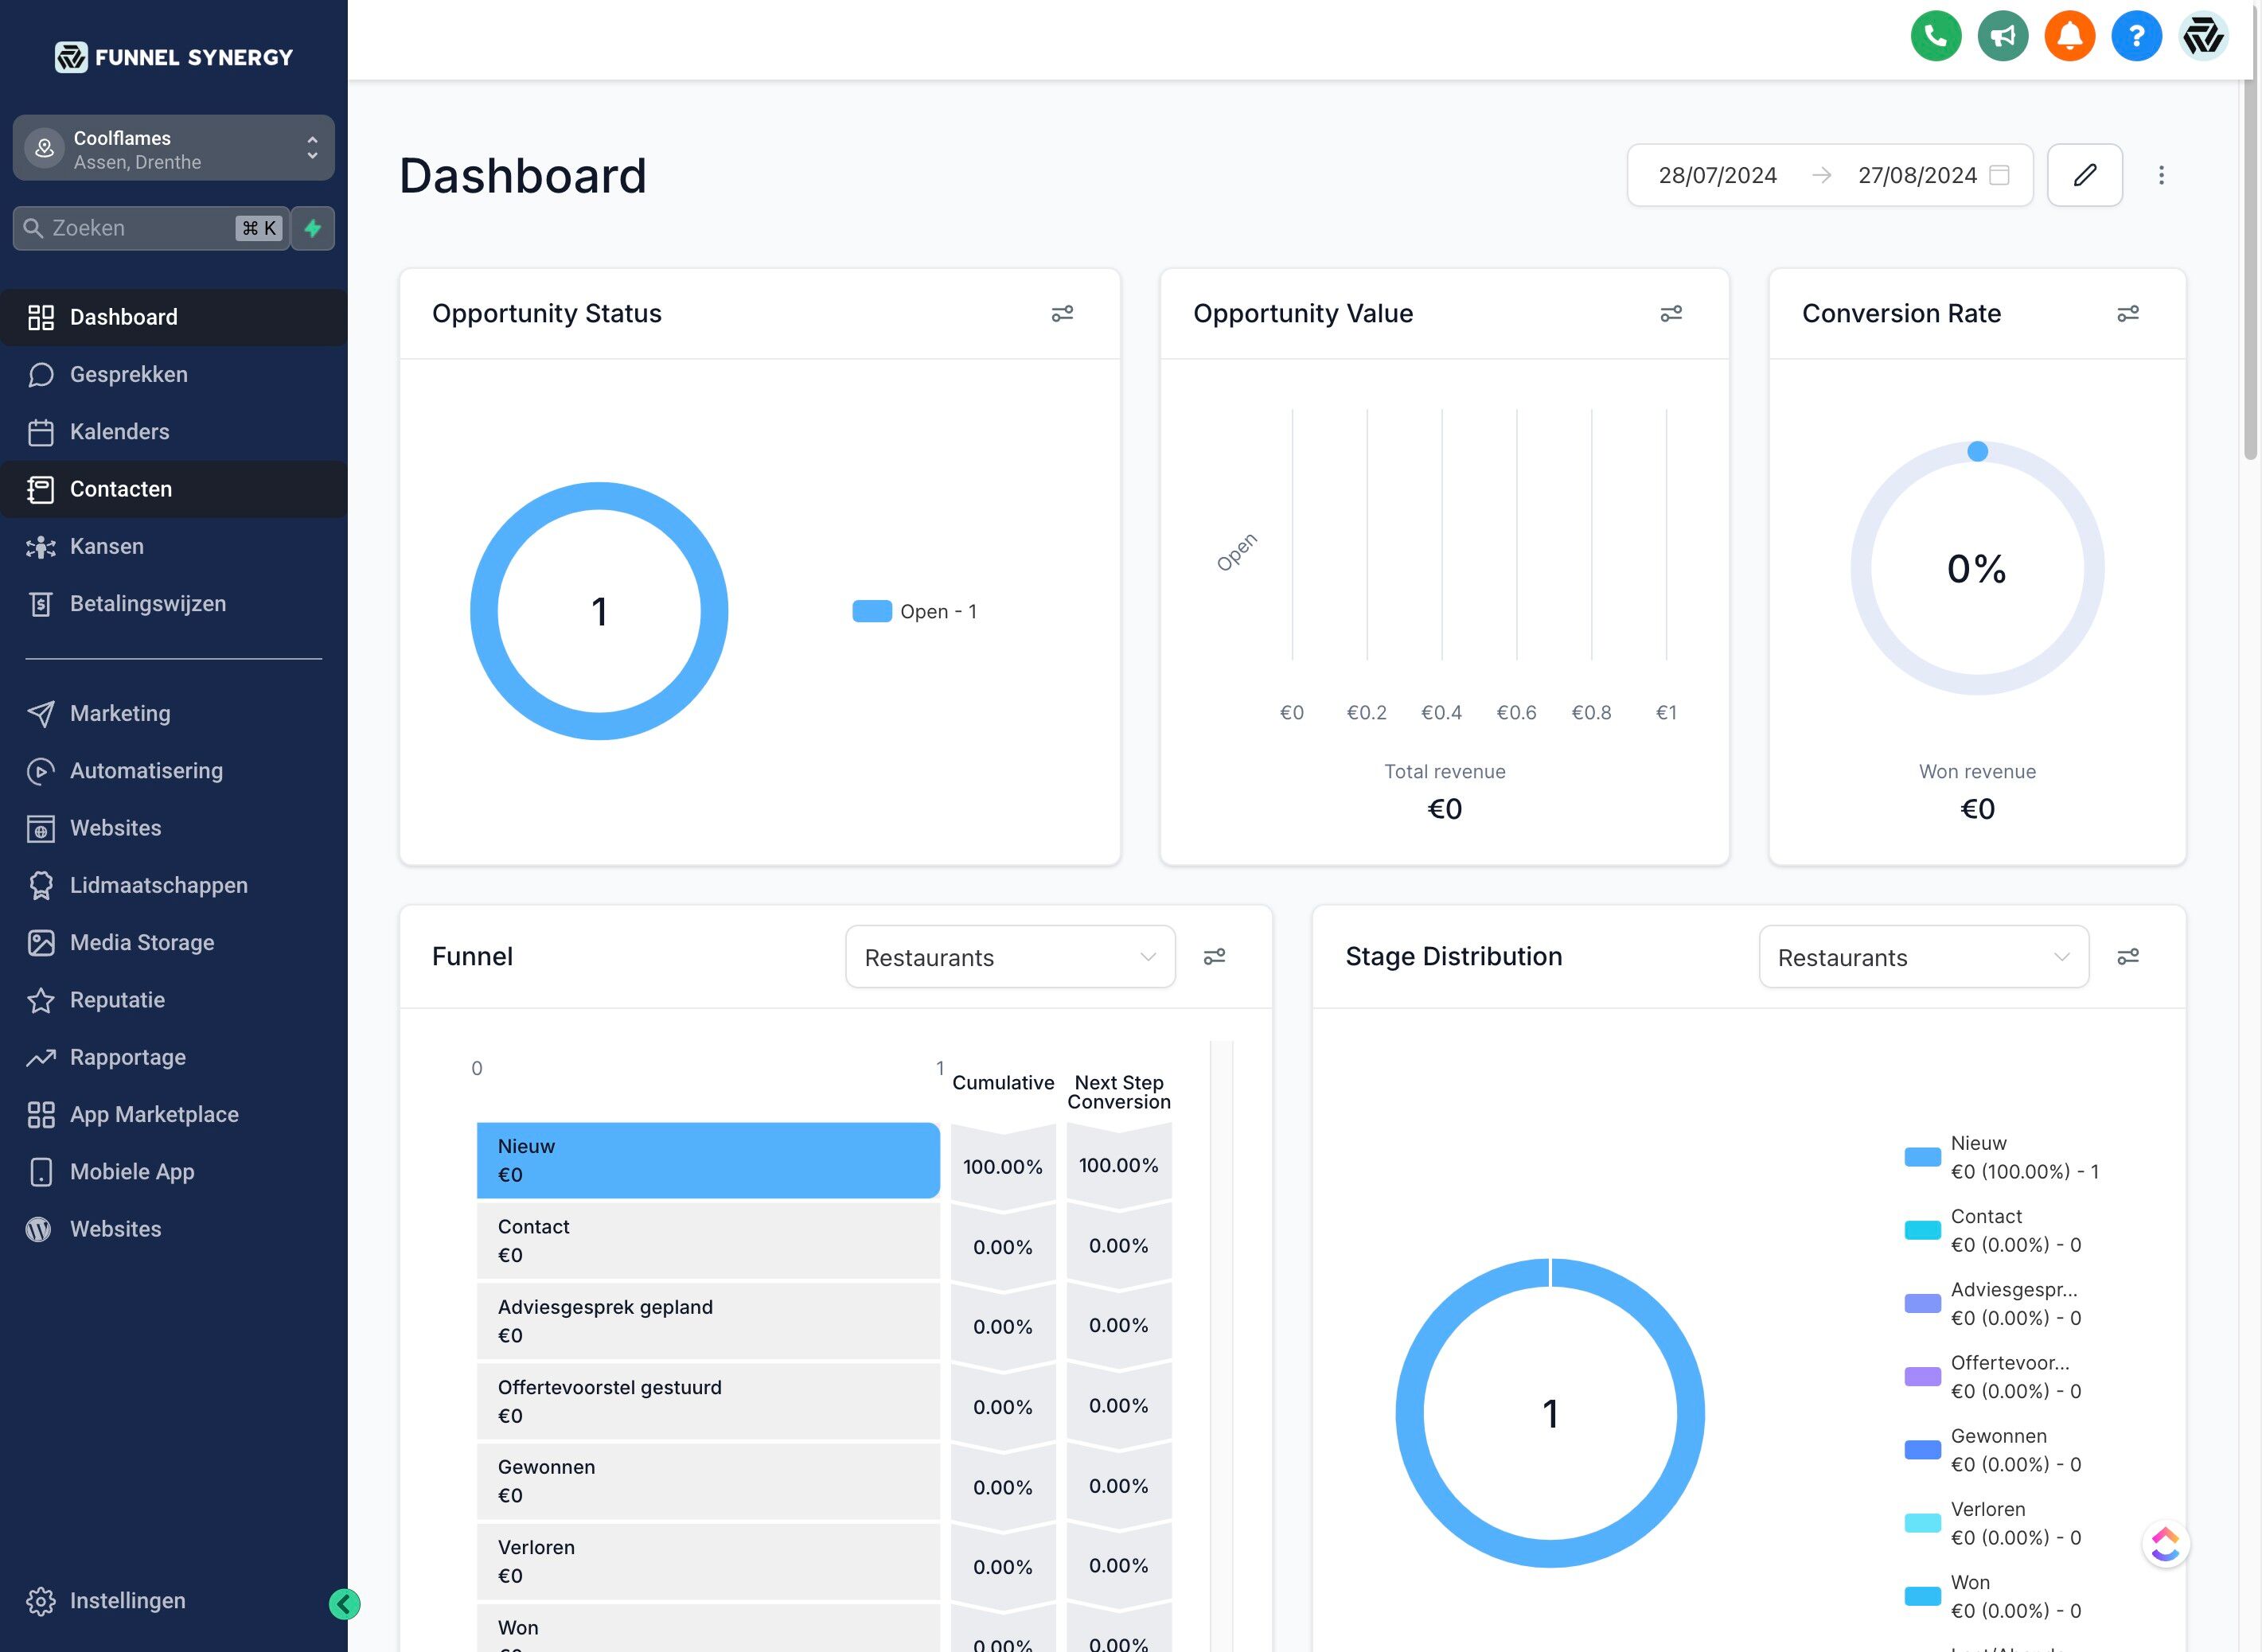
Task: Click the green phone call icon
Action: (x=1935, y=37)
